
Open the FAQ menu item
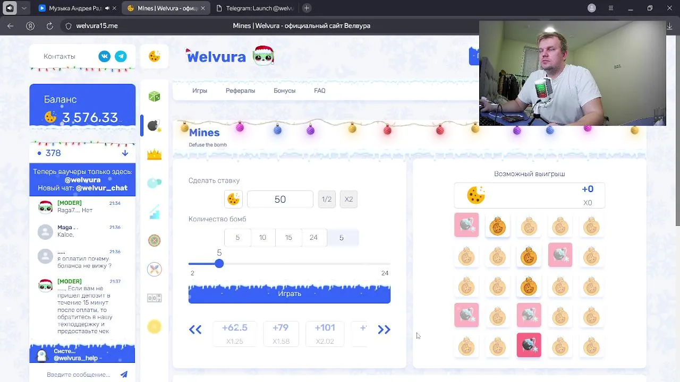tap(320, 91)
